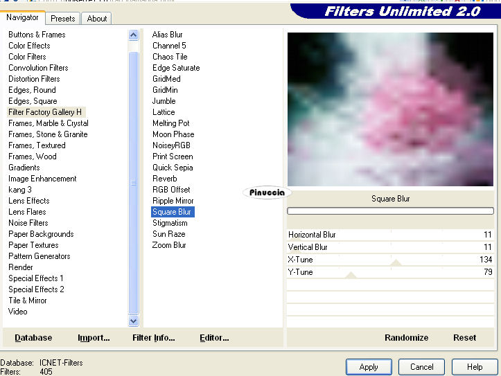Screen dimensions: 501x376
Task: Select Gradients category
Action: click(24, 168)
